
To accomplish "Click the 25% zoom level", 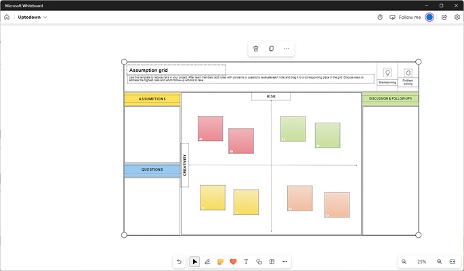I will (x=422, y=262).
